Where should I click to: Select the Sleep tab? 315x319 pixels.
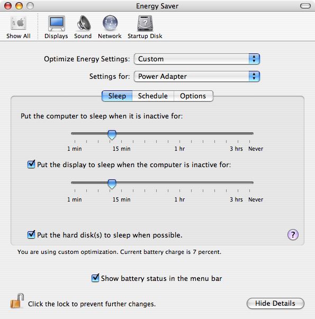(x=117, y=96)
